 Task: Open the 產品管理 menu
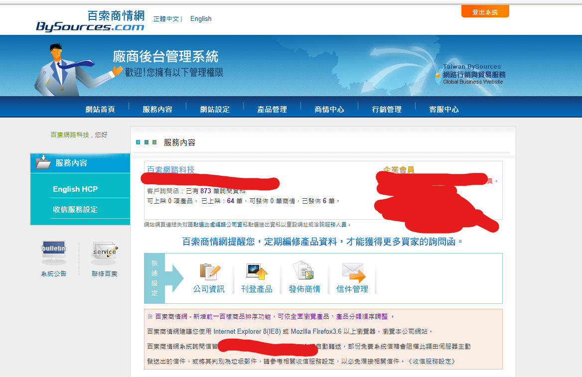tap(272, 110)
